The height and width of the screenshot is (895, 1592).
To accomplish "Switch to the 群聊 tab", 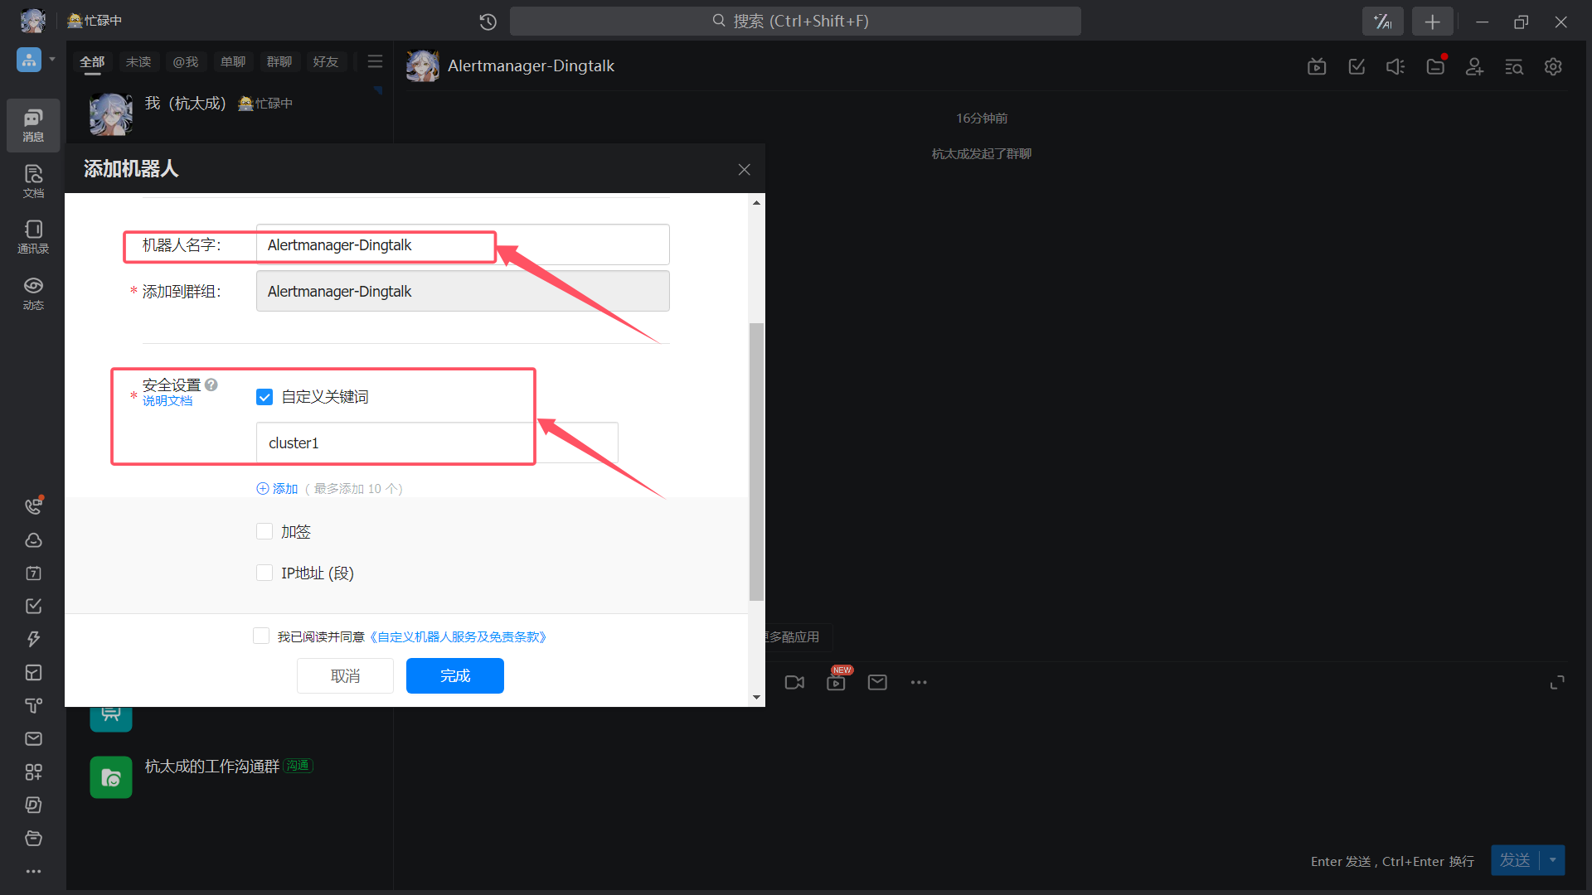I will (279, 62).
